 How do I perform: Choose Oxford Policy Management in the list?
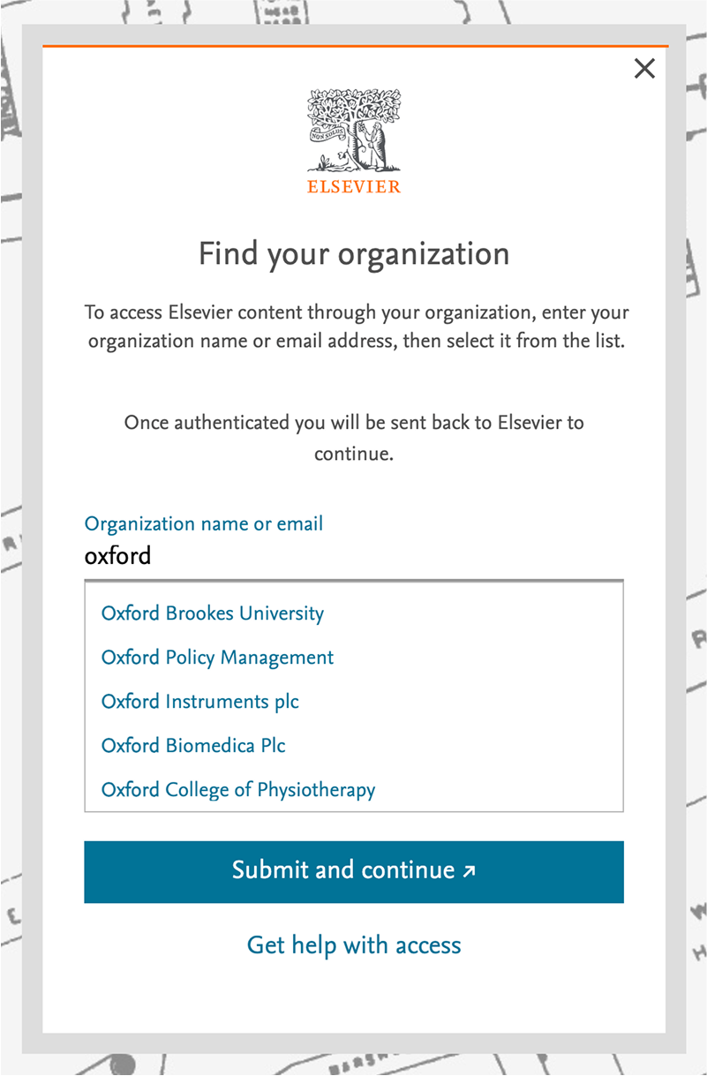(x=217, y=657)
